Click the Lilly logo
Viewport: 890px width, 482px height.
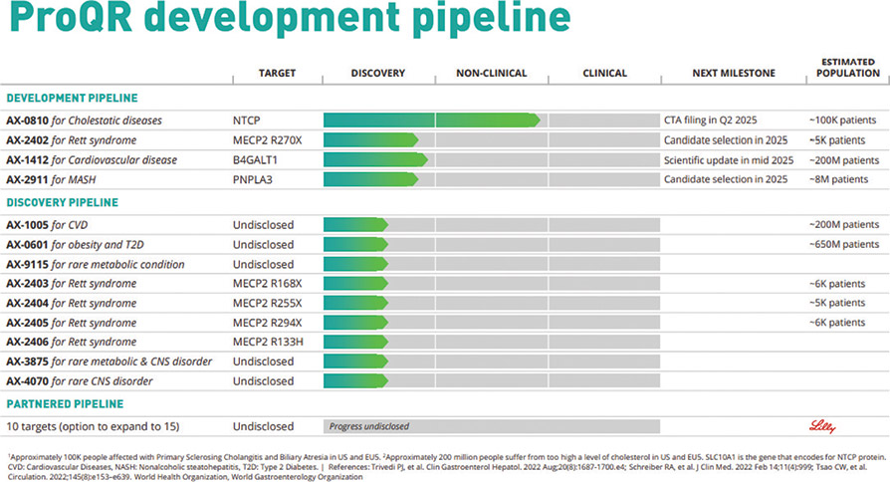tap(822, 426)
